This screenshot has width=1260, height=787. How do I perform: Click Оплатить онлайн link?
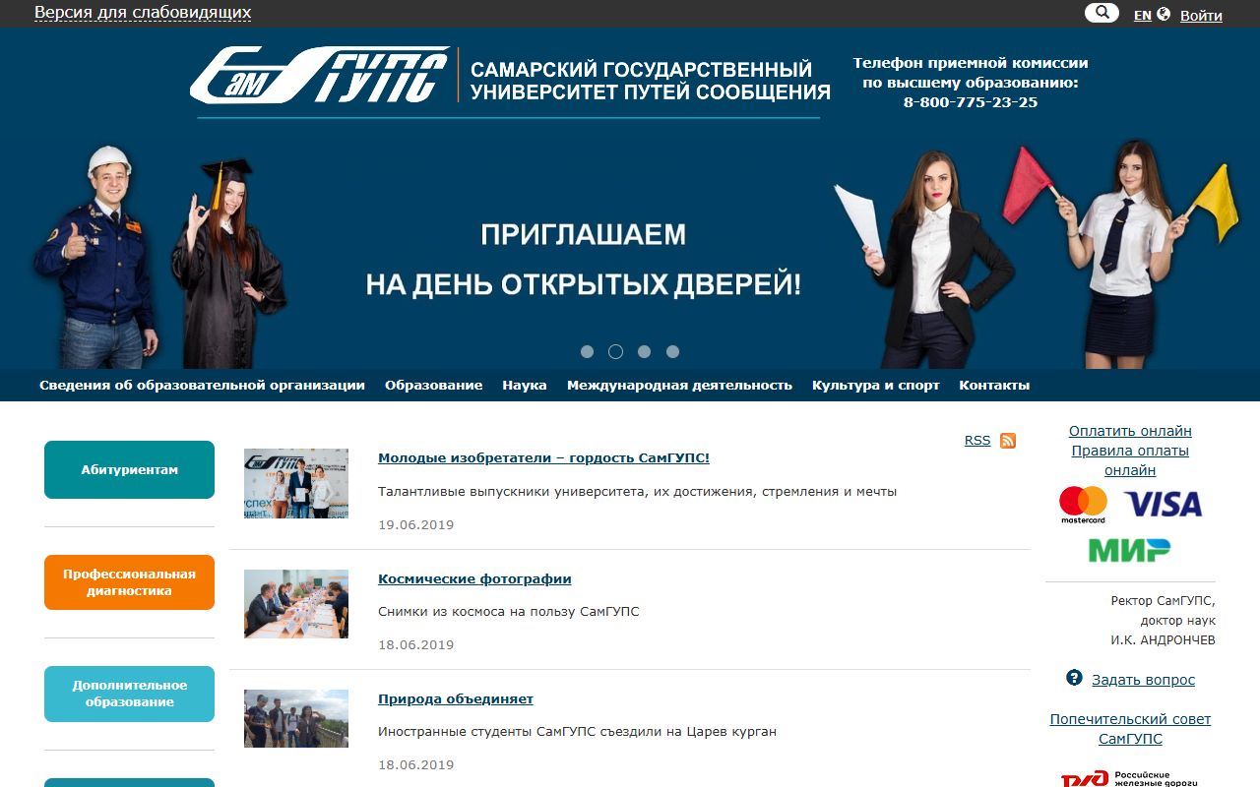pos(1130,431)
